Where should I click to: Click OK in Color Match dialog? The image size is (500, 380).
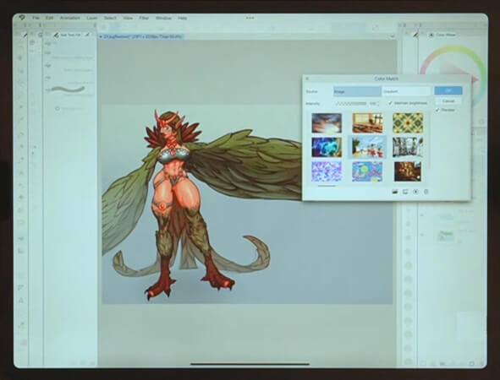tap(448, 90)
